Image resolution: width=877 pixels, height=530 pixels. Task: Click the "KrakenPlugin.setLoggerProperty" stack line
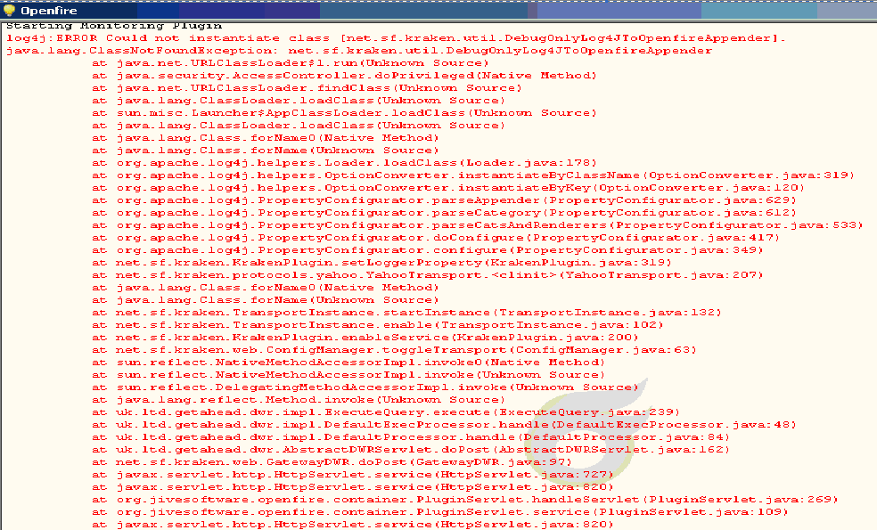(x=382, y=263)
